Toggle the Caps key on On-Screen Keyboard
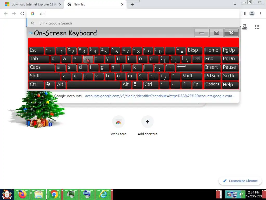This screenshot has width=266, height=200. 42,68
